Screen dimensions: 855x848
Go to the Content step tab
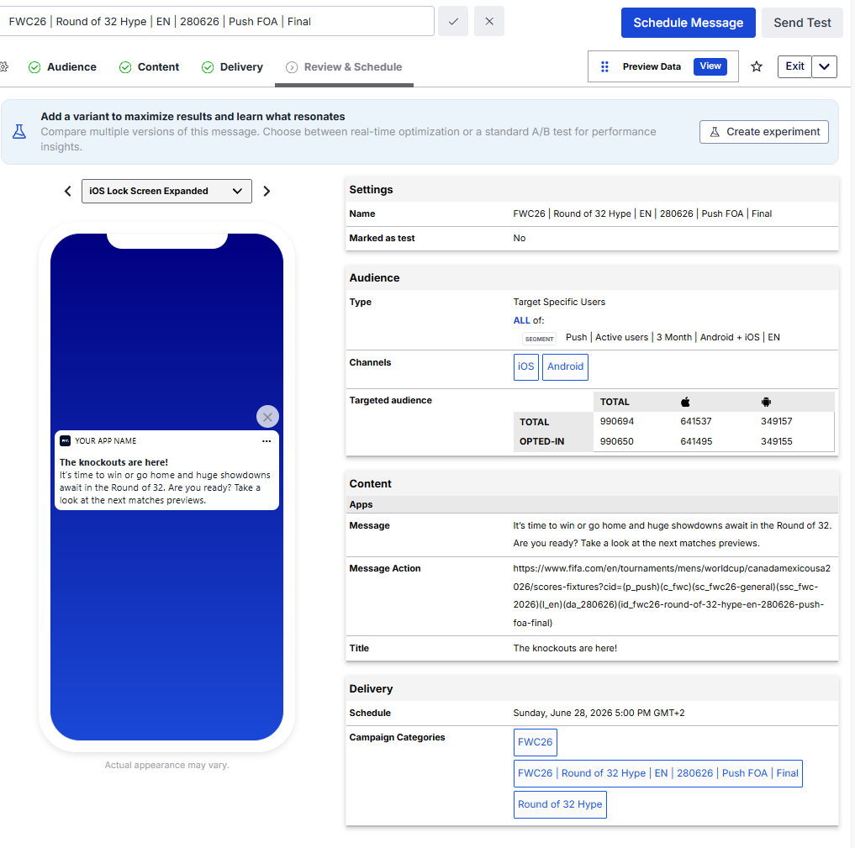pos(149,67)
